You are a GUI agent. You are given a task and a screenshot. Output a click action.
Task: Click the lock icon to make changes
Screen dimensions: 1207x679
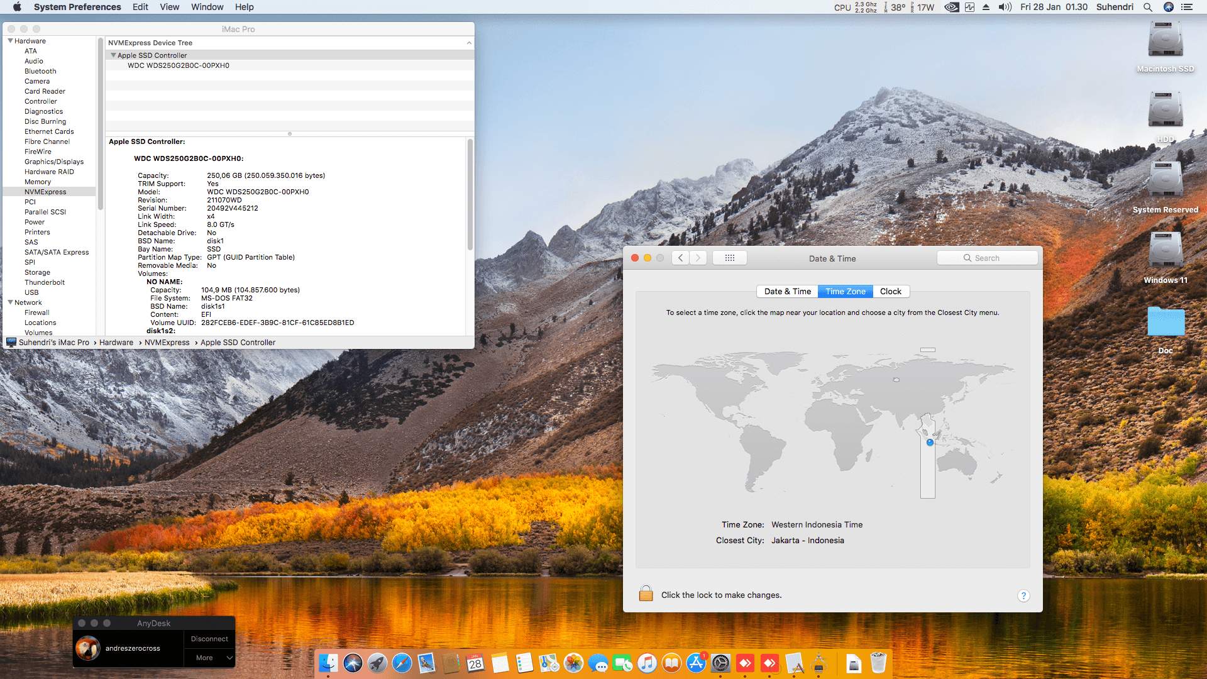(646, 594)
